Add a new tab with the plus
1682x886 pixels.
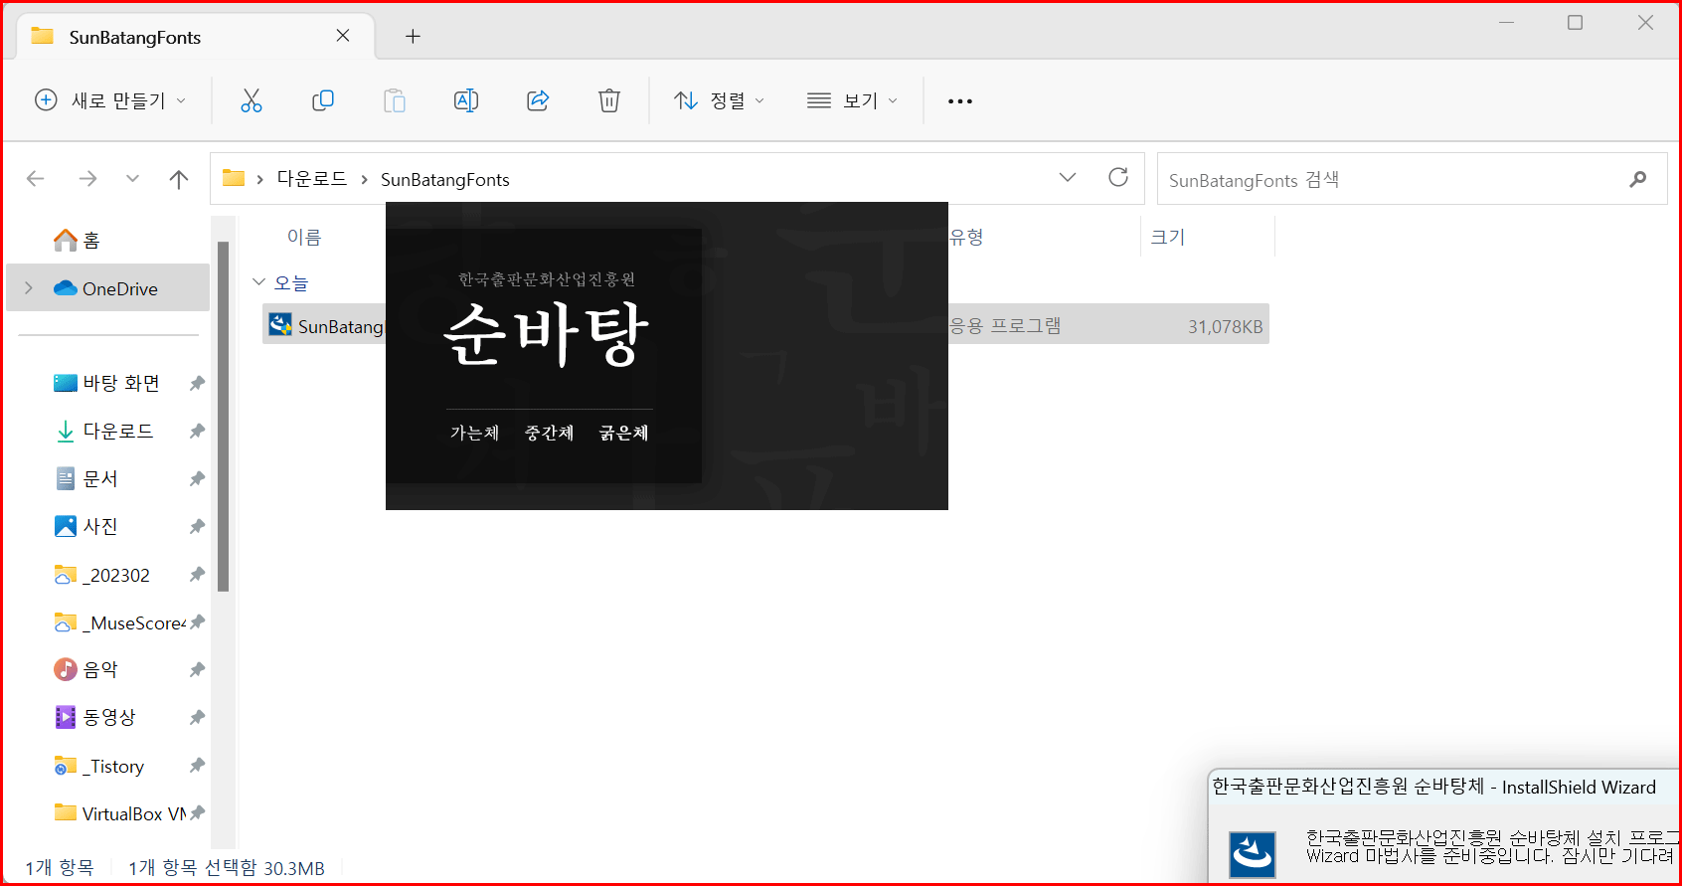414,37
